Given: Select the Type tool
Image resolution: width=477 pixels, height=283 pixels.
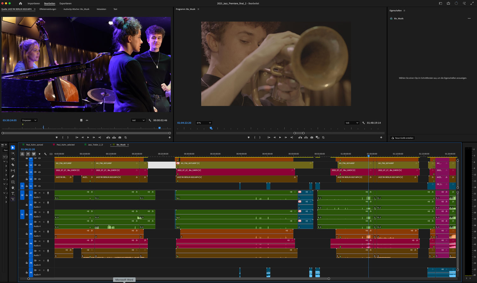Looking at the screenshot, I should 13,193.
